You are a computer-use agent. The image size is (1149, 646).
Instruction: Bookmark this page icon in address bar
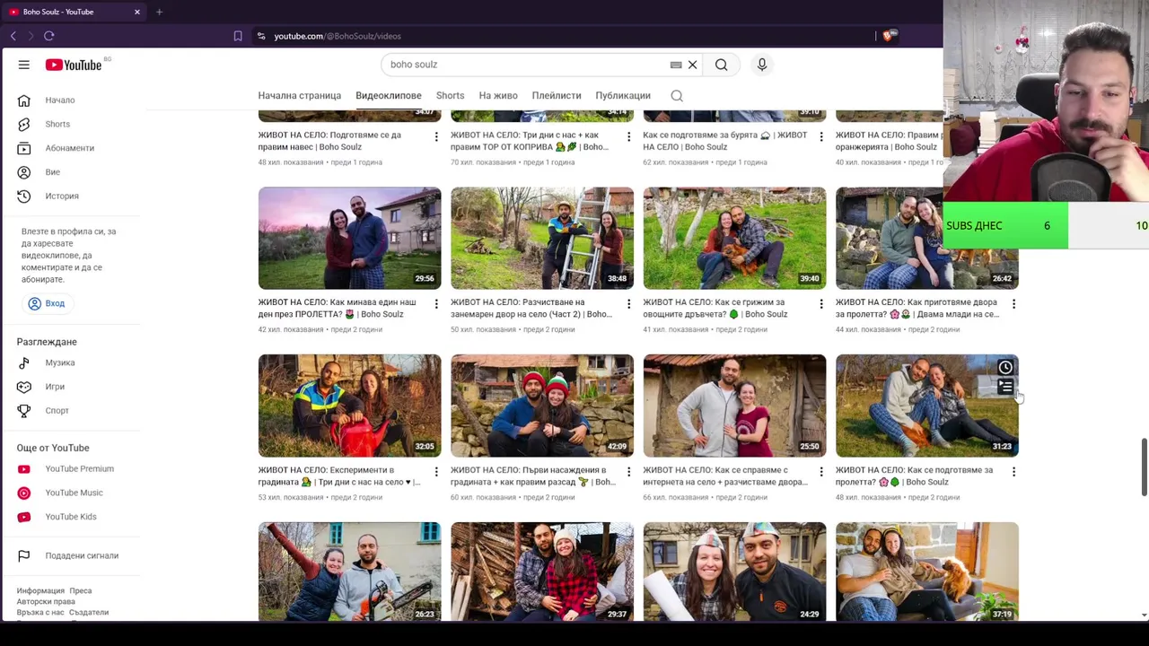238,36
